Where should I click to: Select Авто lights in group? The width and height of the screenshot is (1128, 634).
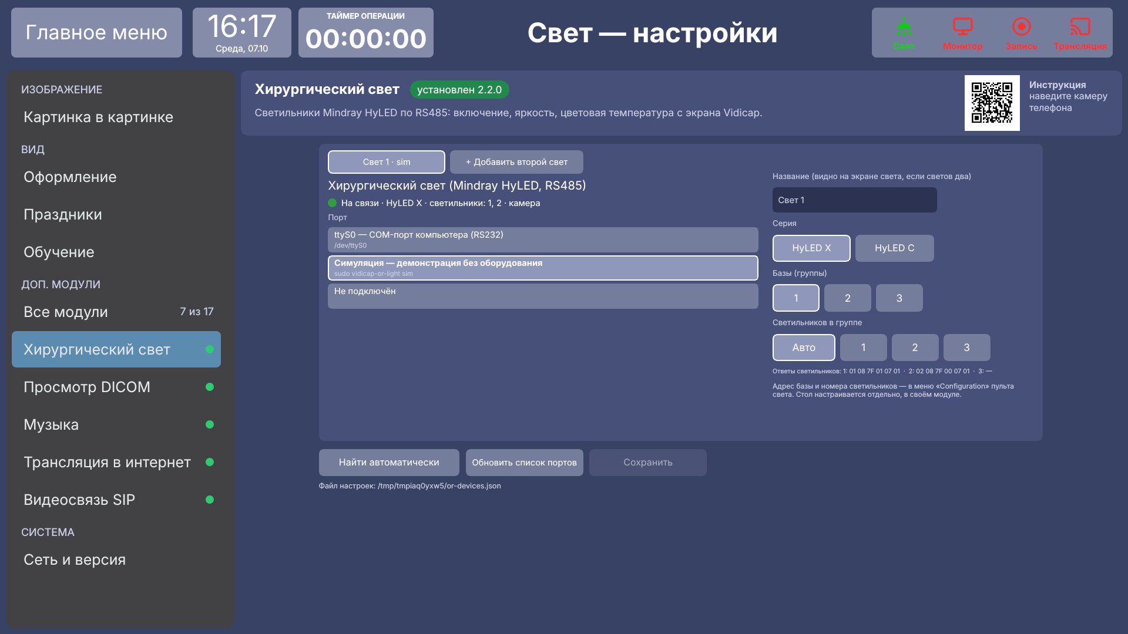[804, 348]
